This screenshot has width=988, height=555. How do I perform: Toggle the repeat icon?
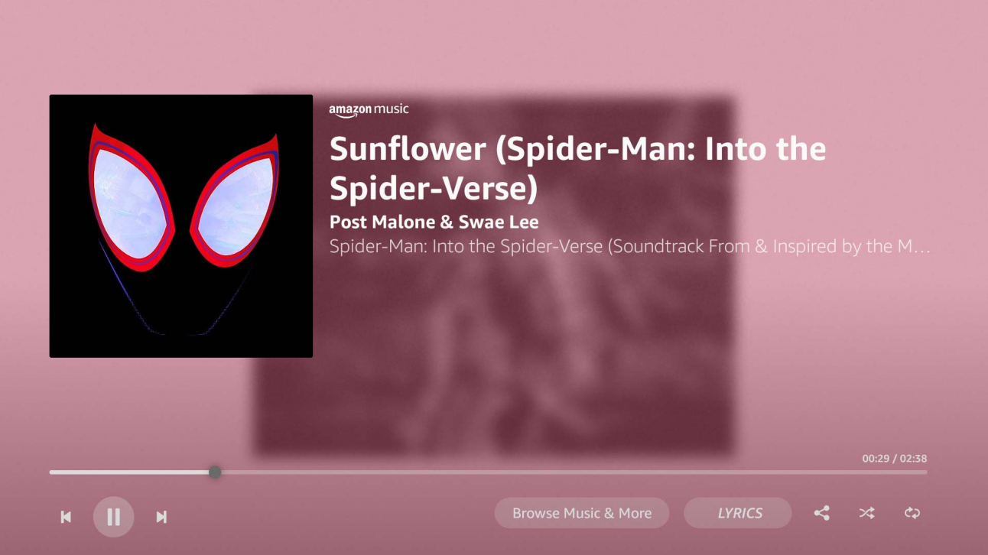912,513
